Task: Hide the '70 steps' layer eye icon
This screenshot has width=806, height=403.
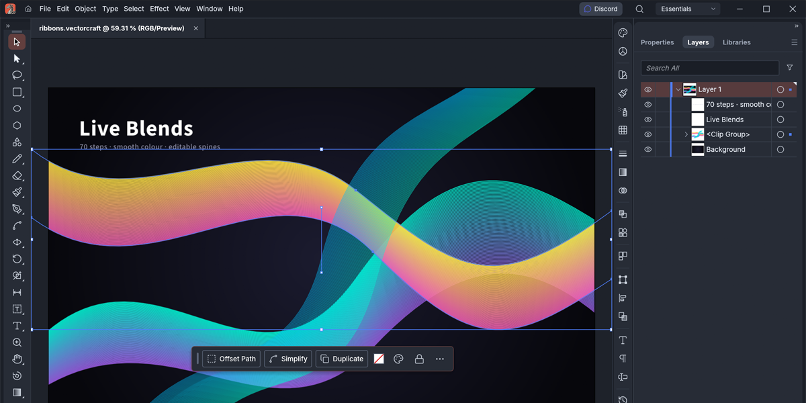Action: [647, 105]
